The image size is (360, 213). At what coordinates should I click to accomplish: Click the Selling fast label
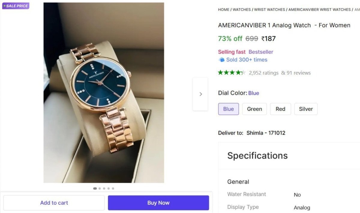[232, 52]
